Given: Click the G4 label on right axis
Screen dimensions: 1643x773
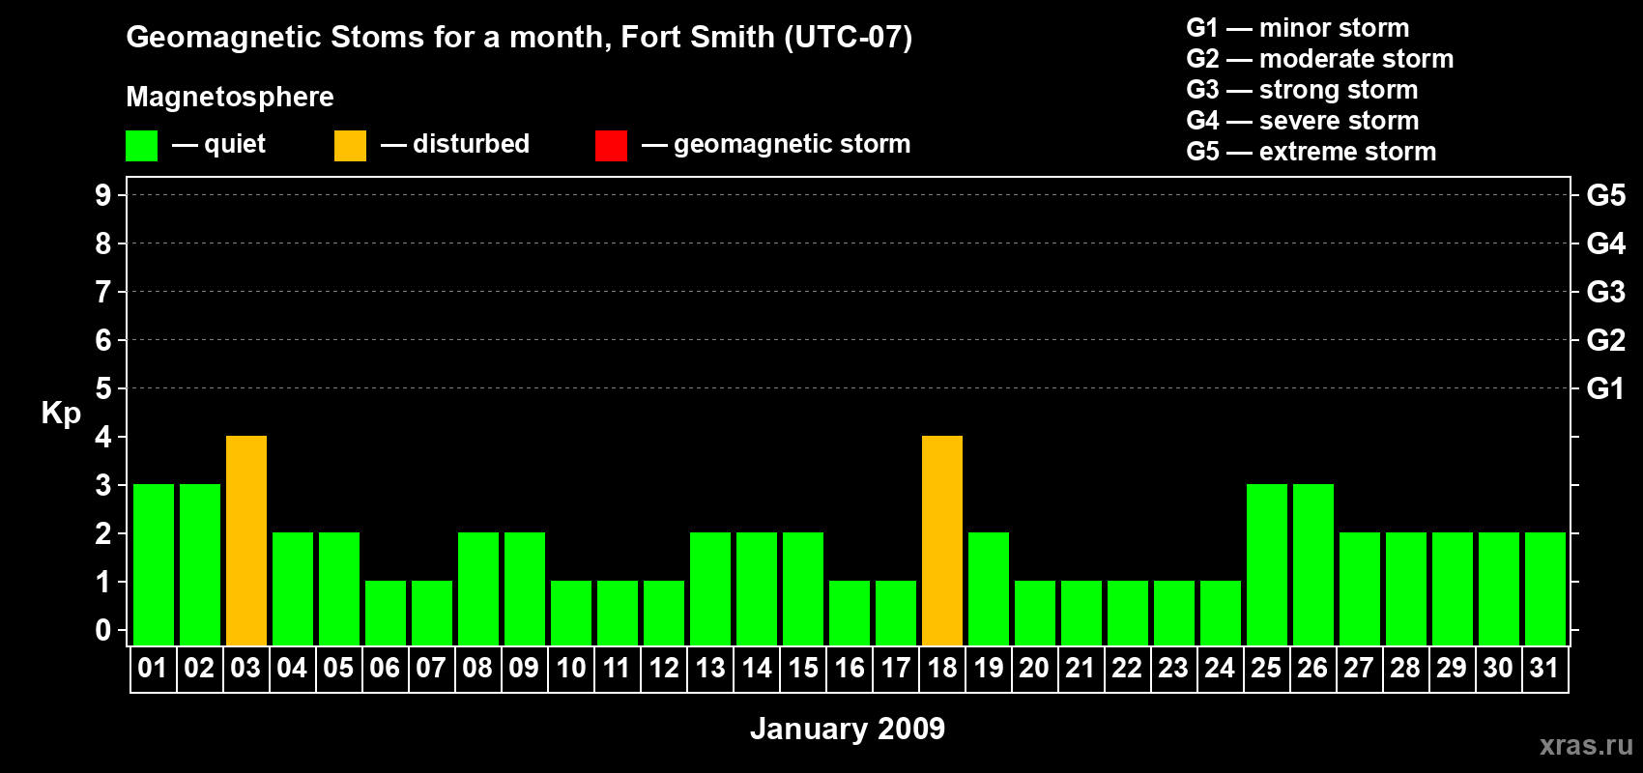Looking at the screenshot, I should coord(1606,243).
